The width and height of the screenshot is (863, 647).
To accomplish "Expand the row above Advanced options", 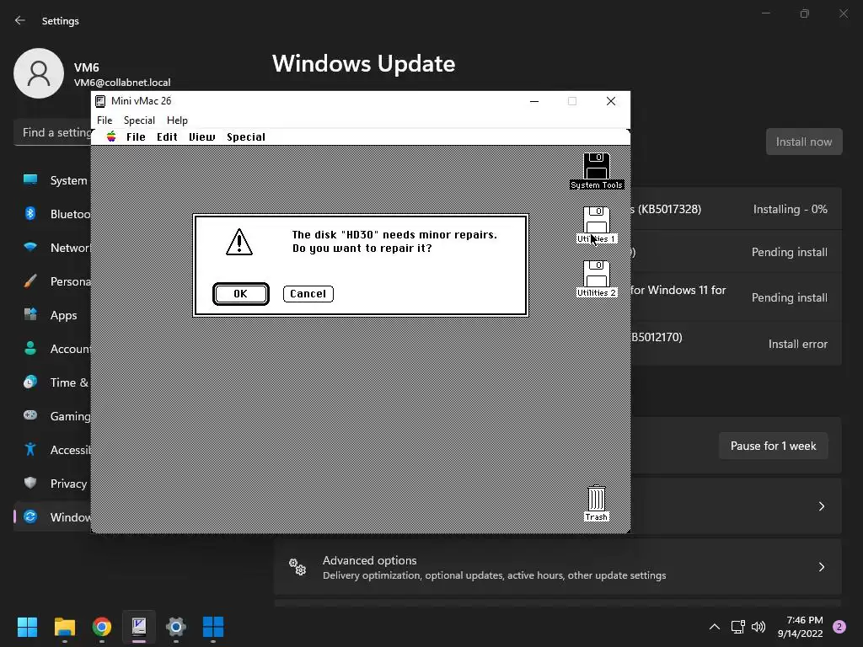I will (x=821, y=506).
